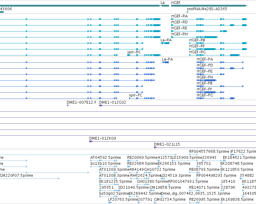
Task: Click the rtGEF-PG protein label
Action: point(205,96)
